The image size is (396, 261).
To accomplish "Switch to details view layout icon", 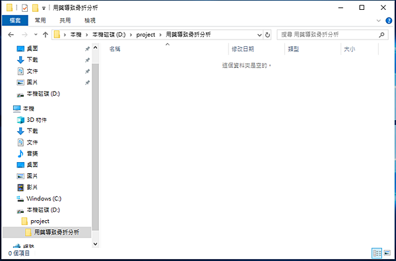I will tap(377, 253).
